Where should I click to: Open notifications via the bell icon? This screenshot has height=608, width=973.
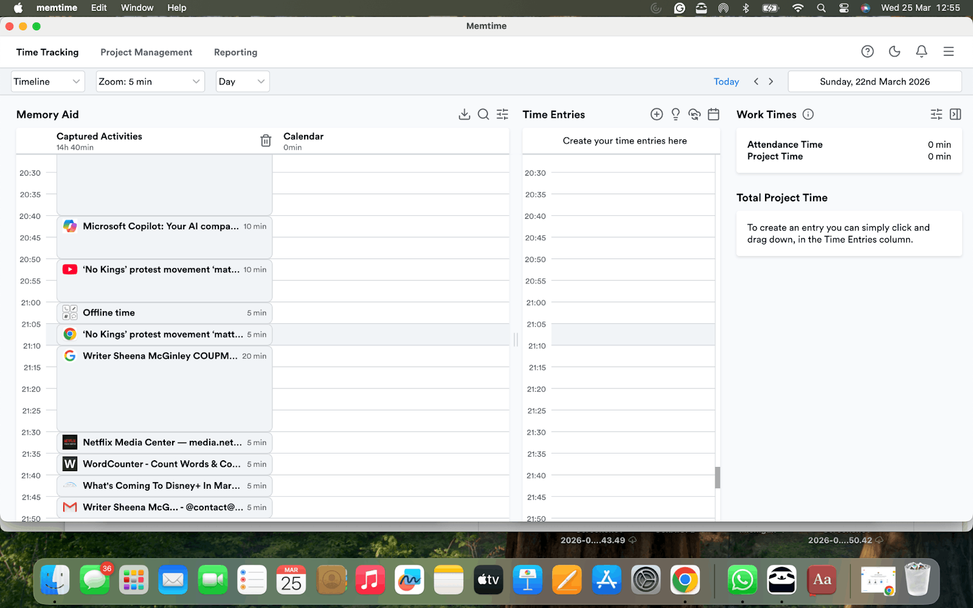[921, 51]
